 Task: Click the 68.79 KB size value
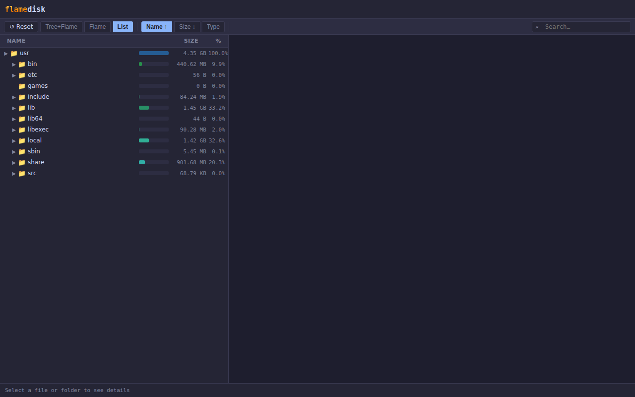[193, 173]
